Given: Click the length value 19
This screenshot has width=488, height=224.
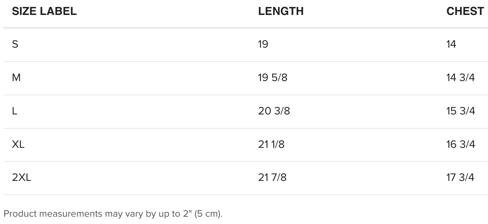Looking at the screenshot, I should (x=263, y=44).
